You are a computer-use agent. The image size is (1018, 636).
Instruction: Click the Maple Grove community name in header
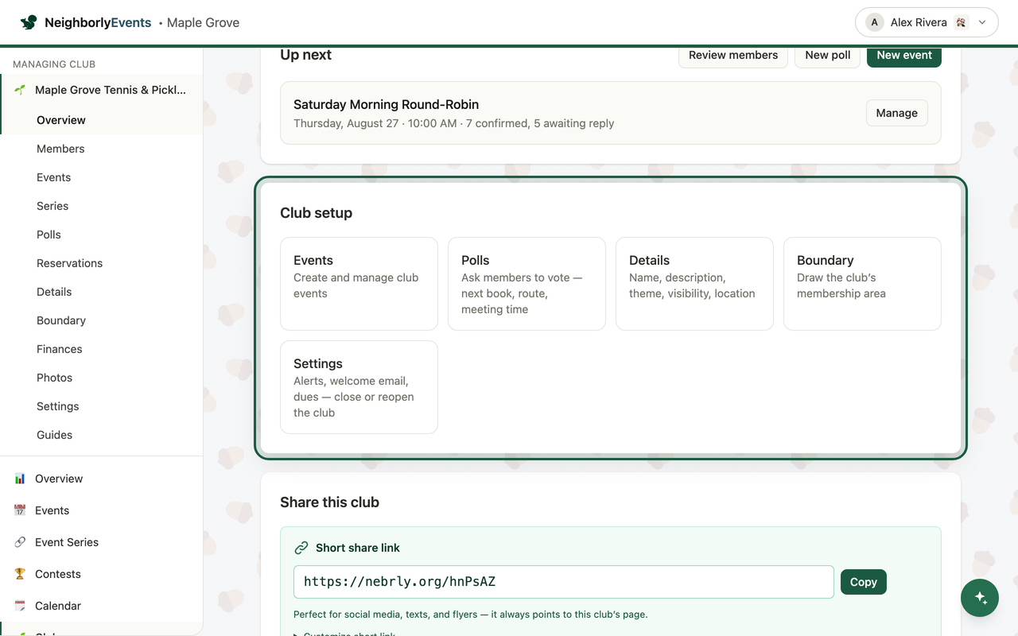tap(203, 22)
